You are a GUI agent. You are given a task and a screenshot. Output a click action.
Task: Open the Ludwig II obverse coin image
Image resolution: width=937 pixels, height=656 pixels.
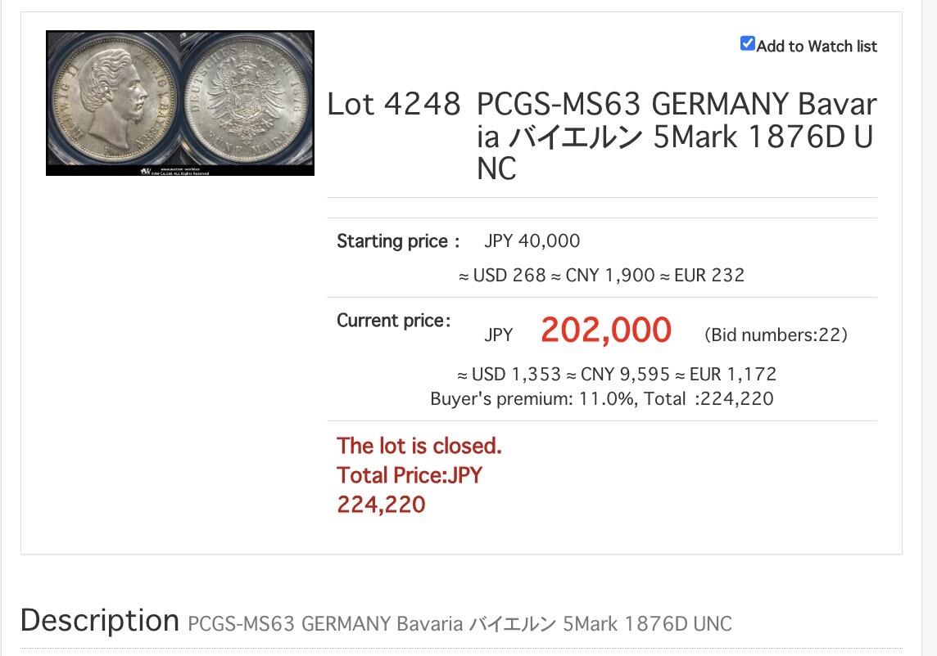click(x=113, y=100)
